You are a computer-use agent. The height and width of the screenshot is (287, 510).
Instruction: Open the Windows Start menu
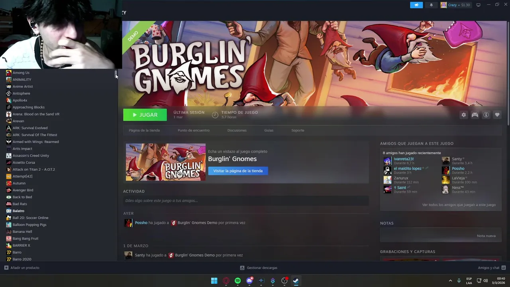coord(214,281)
